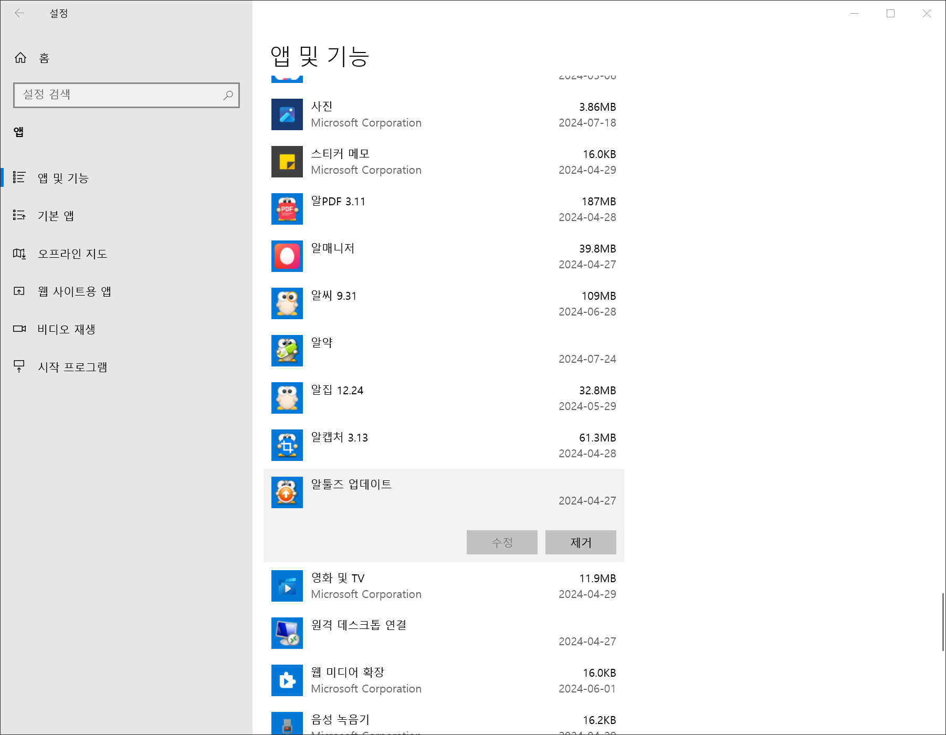Select the 알캡처 3.13 entry name
The height and width of the screenshot is (735, 946).
(x=340, y=437)
